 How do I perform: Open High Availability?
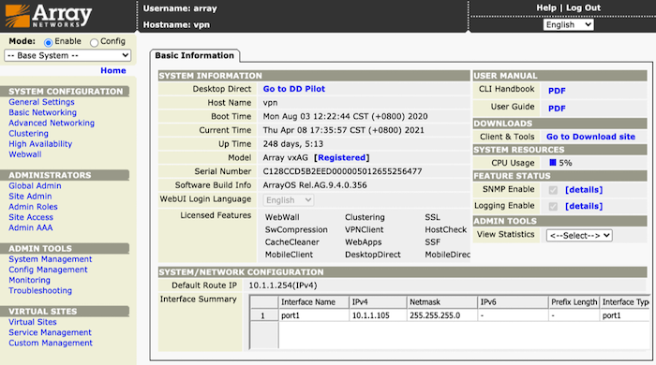40,144
